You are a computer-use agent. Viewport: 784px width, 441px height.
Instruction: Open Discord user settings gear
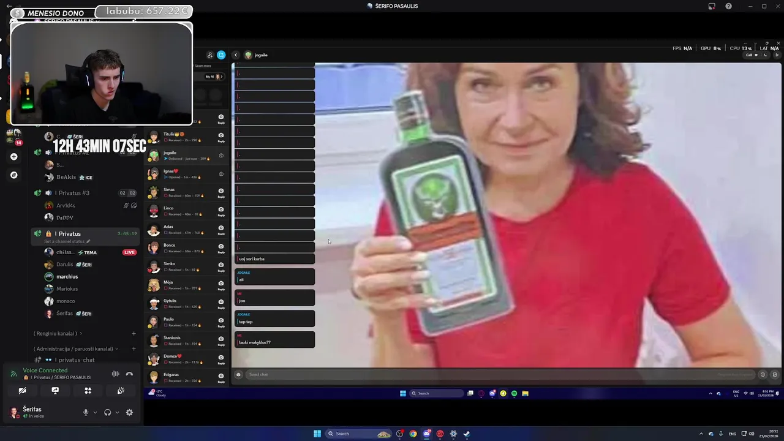129,413
